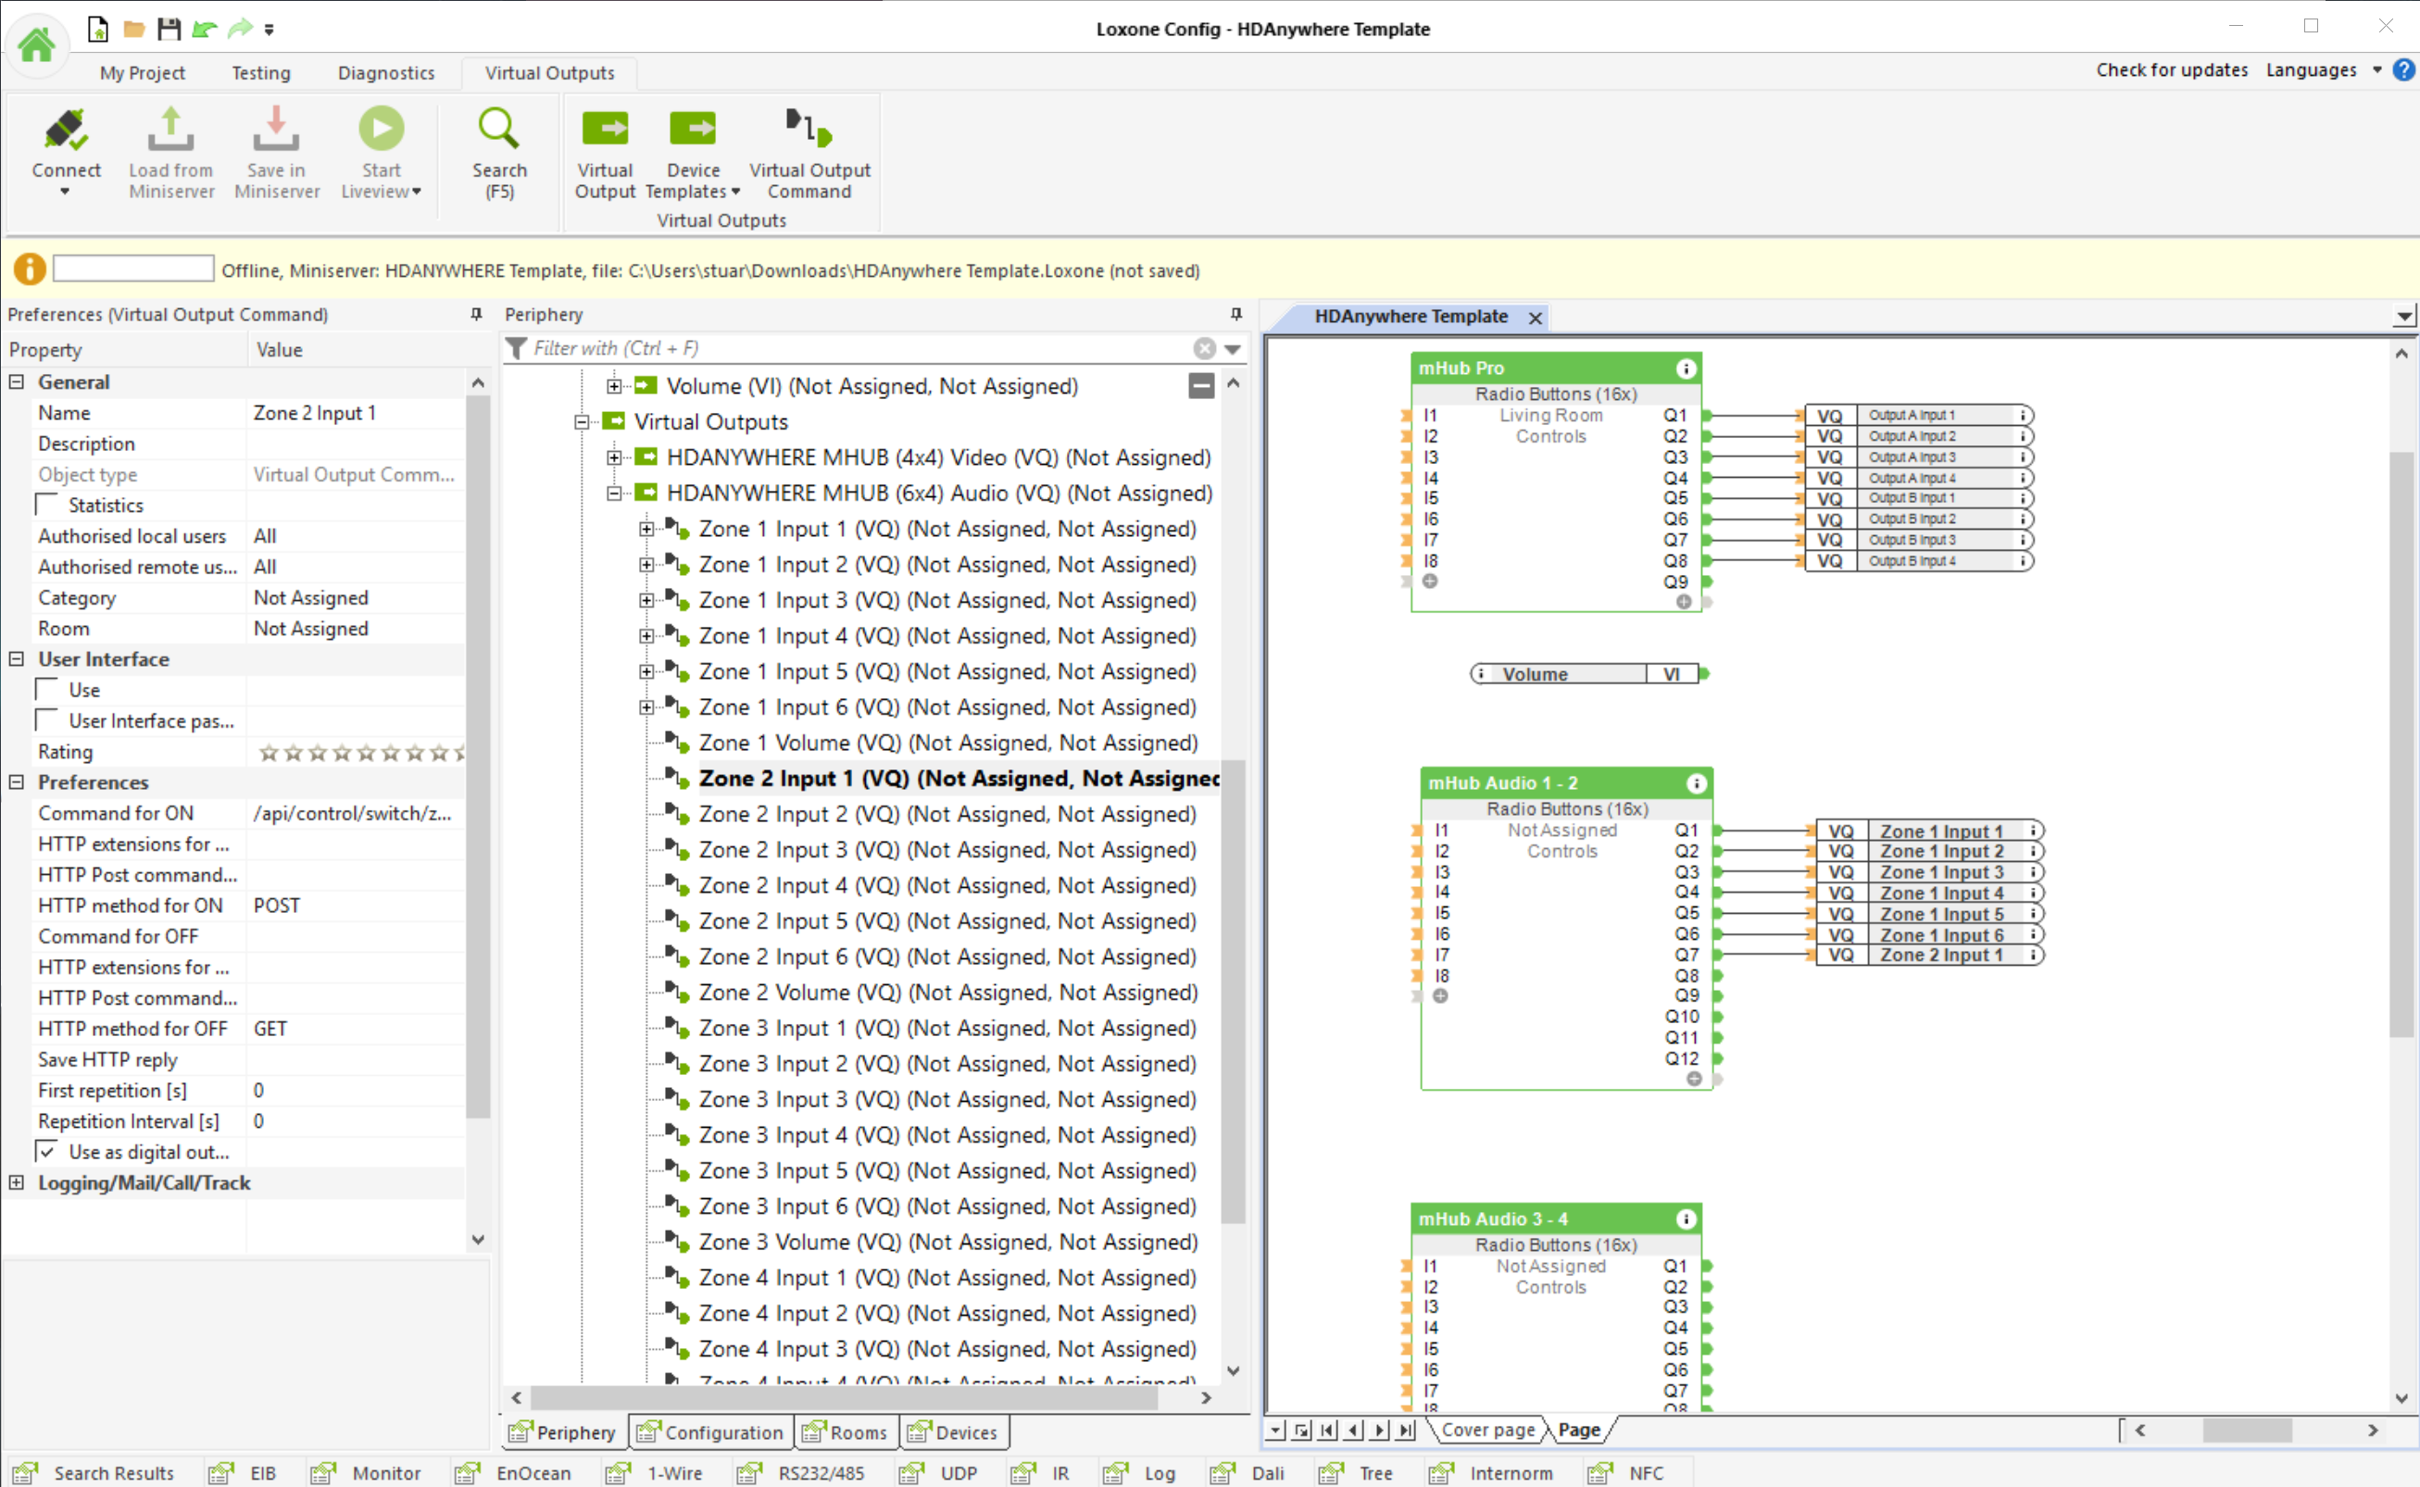The height and width of the screenshot is (1487, 2420).
Task: Click the Connect plug icon
Action: (x=66, y=130)
